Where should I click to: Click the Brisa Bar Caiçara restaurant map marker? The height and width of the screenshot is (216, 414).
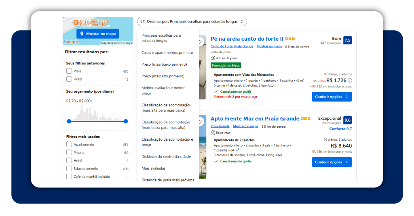pyautogui.click(x=76, y=23)
